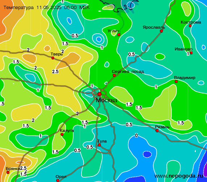Click the Сергиев посад marker dot

114,75
